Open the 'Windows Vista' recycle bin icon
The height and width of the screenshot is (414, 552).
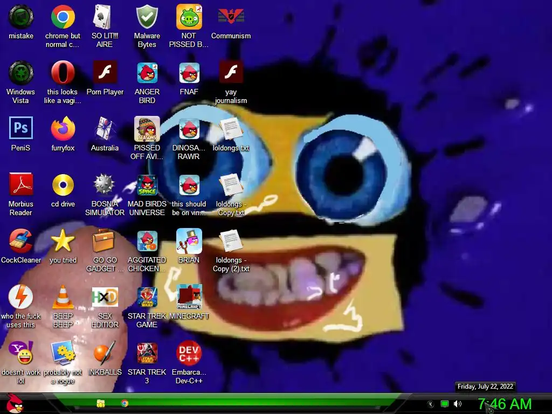point(21,73)
